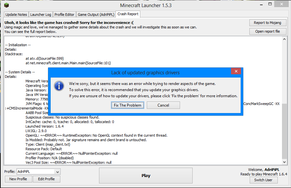Switch to the Launcher Log tab
The width and height of the screenshot is (291, 188).
pyautogui.click(x=41, y=15)
